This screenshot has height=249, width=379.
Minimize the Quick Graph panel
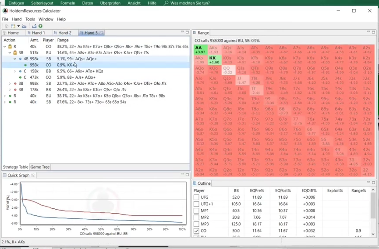pos(182,174)
